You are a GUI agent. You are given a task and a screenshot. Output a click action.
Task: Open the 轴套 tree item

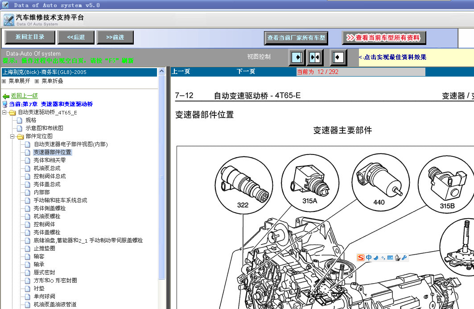[x=39, y=256]
